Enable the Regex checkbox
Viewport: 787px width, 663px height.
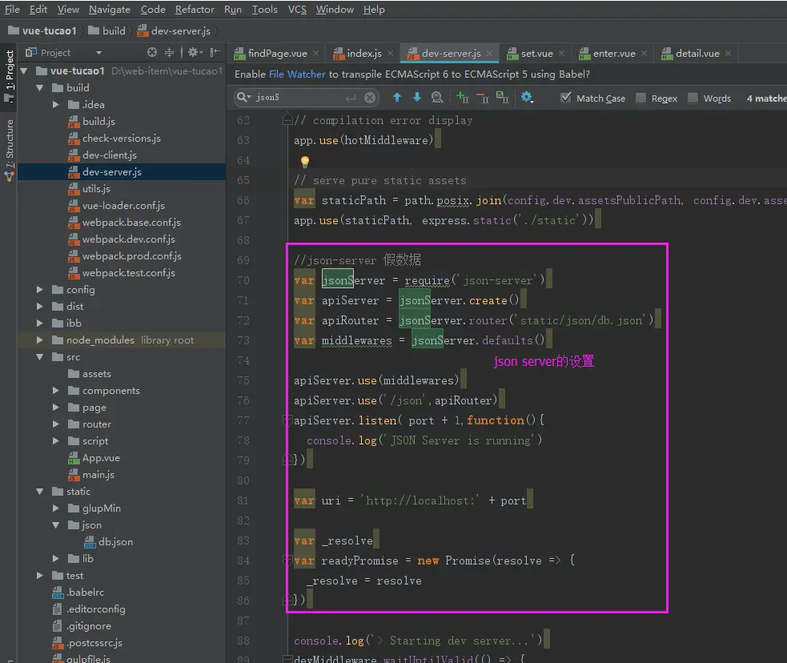pyautogui.click(x=640, y=98)
